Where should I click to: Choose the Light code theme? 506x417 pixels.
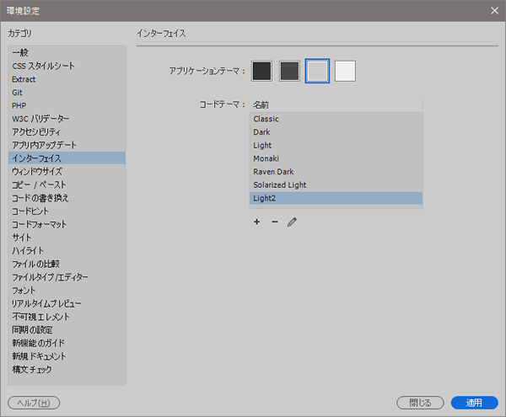click(x=336, y=146)
